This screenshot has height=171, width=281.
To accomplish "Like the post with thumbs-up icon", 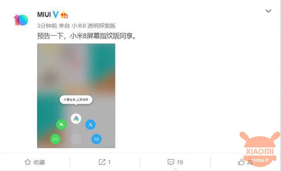I will [245, 162].
